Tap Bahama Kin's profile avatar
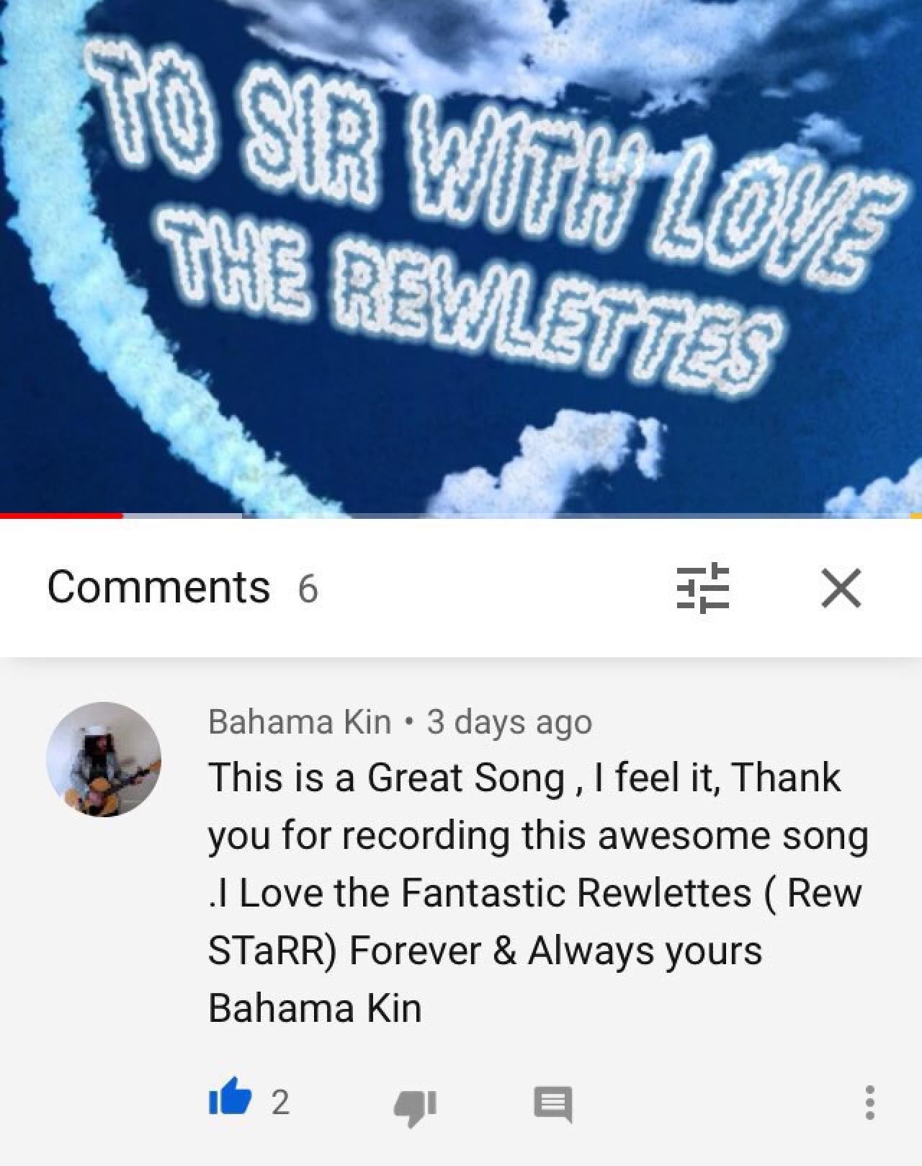The height and width of the screenshot is (1166, 922). click(x=104, y=759)
